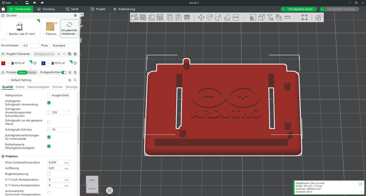The image size is (366, 196).
Task: Click the Reinigungsvolumen button
Action: click(44, 54)
